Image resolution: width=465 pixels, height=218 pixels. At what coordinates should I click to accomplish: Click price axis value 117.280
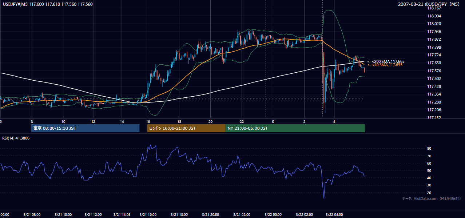tap(434, 102)
